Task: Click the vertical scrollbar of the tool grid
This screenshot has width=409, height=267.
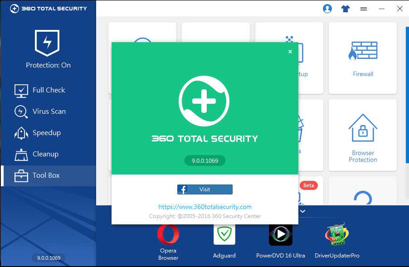Action: click(407, 95)
